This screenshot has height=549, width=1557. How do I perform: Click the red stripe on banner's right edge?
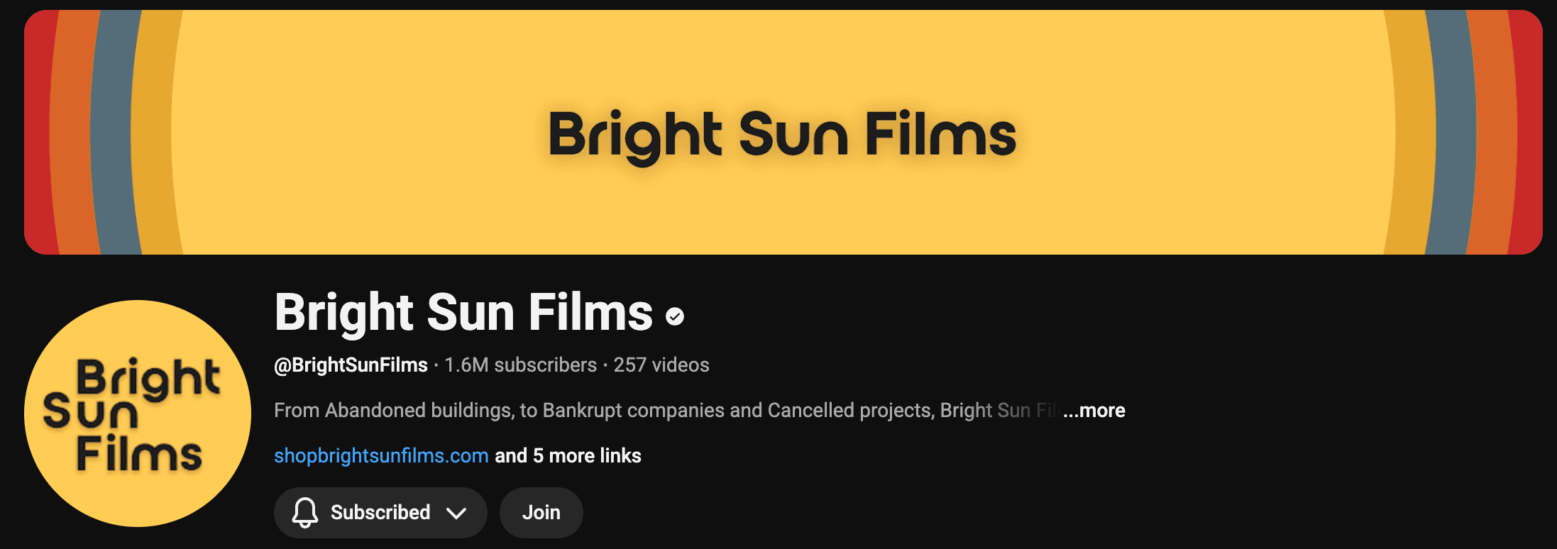coord(1527,135)
